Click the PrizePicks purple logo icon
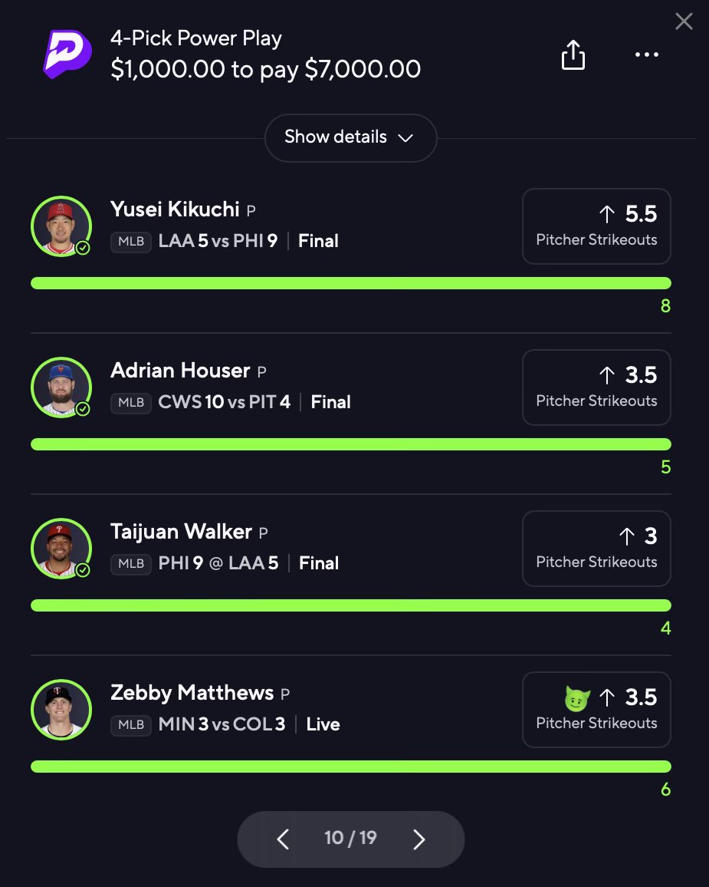This screenshot has height=887, width=709. coord(67,54)
